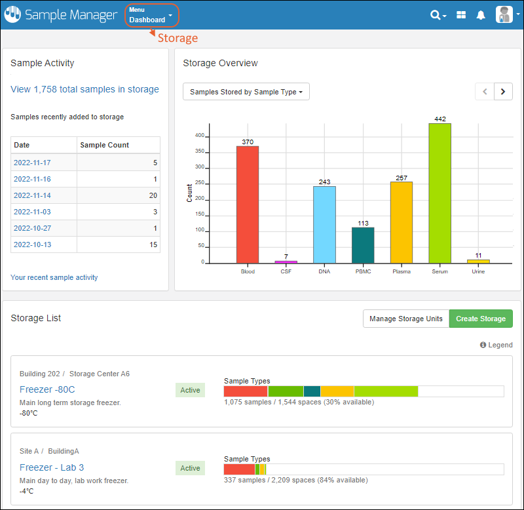524x510 pixels.
Task: Click red segment of Freezer -80C bar
Action: (x=246, y=391)
